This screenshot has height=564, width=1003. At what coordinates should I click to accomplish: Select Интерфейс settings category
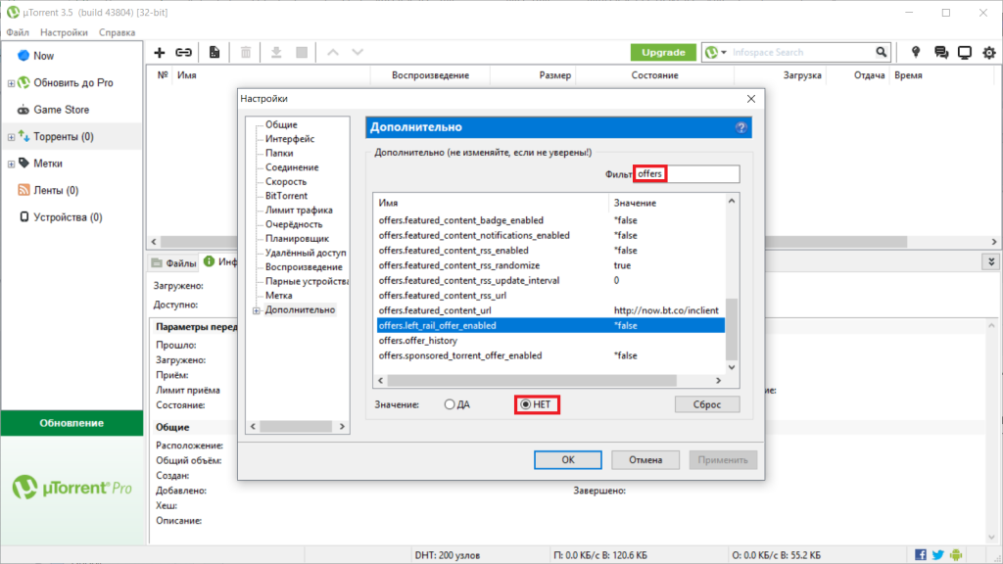[290, 139]
